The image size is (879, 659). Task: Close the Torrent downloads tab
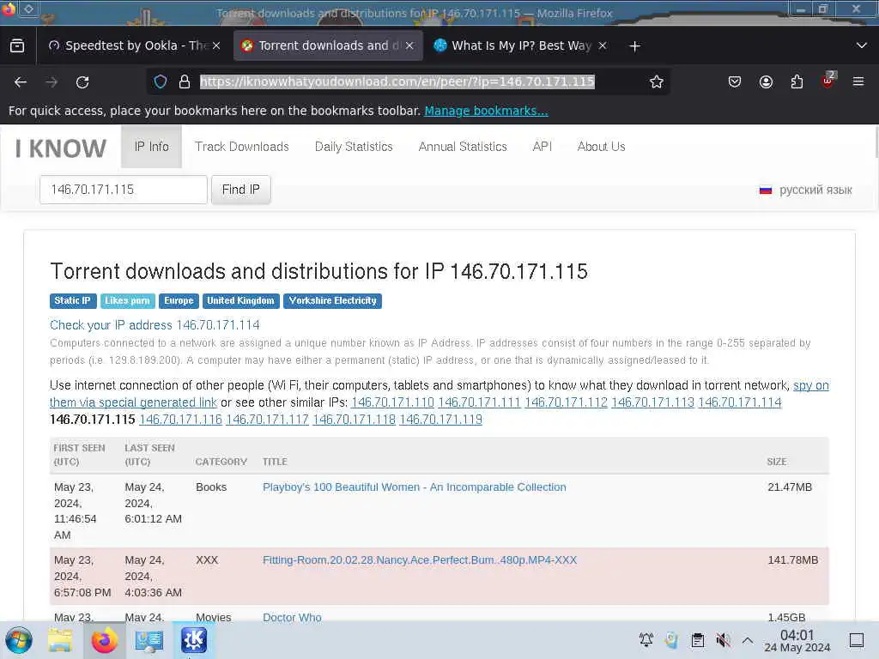click(409, 45)
